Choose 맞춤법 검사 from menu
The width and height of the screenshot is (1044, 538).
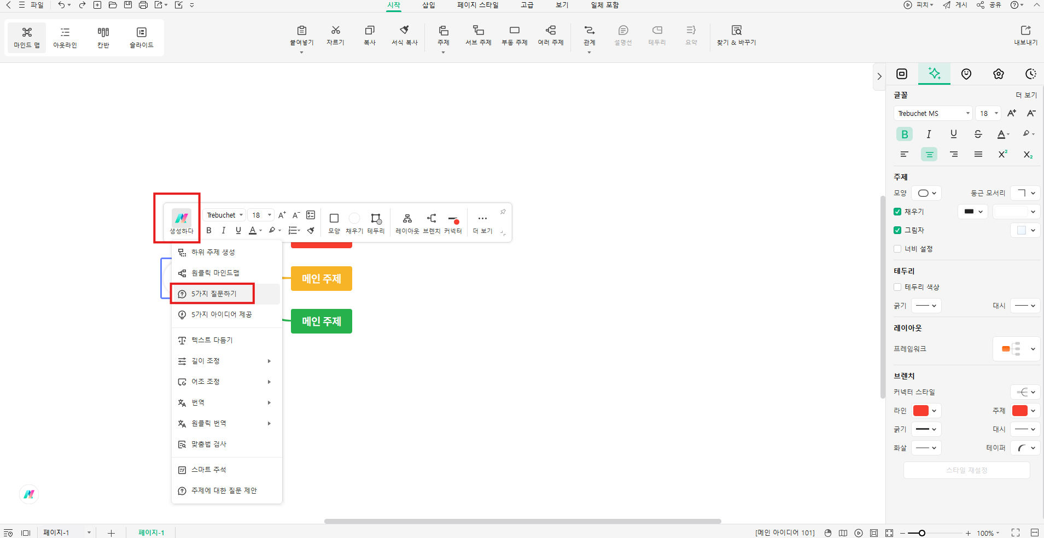226,444
